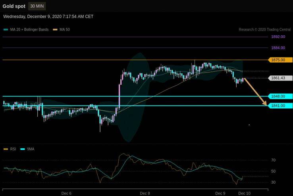Click the MA 50 legend label
The image size is (293, 196).
click(65, 29)
